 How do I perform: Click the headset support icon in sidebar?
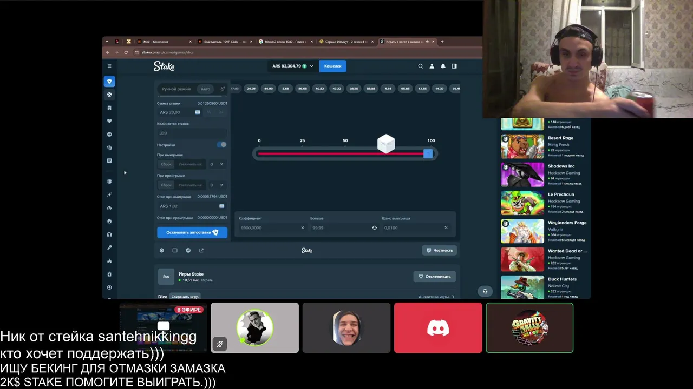pyautogui.click(x=109, y=234)
